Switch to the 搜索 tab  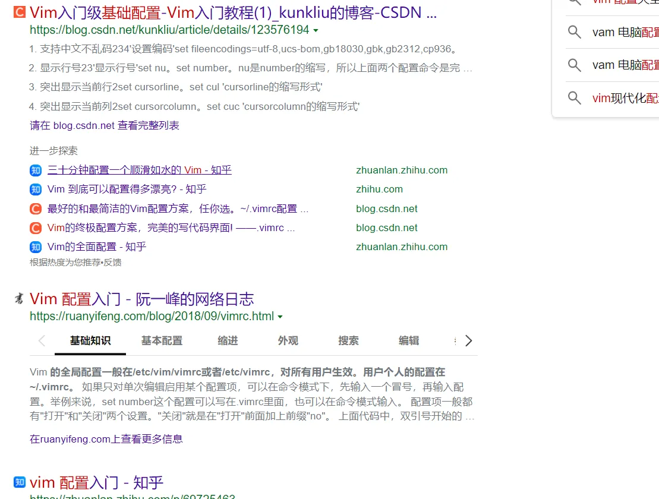[x=348, y=340]
